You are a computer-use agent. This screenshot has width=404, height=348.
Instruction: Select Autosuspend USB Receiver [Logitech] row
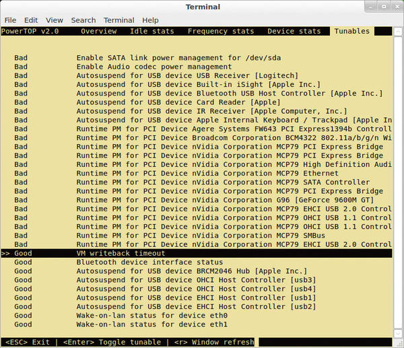(197, 75)
